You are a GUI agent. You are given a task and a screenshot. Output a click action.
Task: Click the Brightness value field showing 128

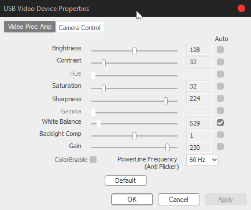click(x=199, y=50)
